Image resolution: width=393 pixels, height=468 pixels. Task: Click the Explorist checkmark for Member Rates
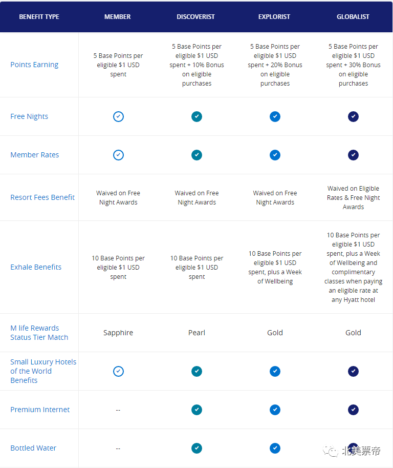pyautogui.click(x=275, y=155)
